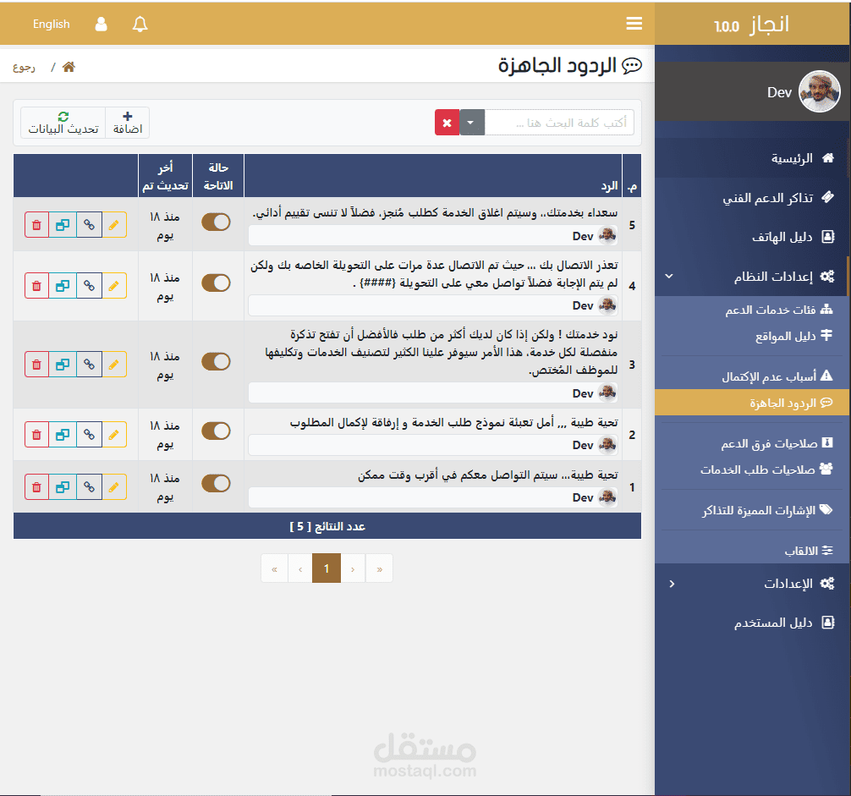Viewport: 851px width, 796px height.
Task: Link icon for reply number 1
Action: click(89, 486)
